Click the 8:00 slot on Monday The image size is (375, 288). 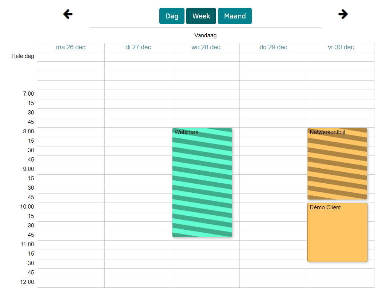(71, 132)
